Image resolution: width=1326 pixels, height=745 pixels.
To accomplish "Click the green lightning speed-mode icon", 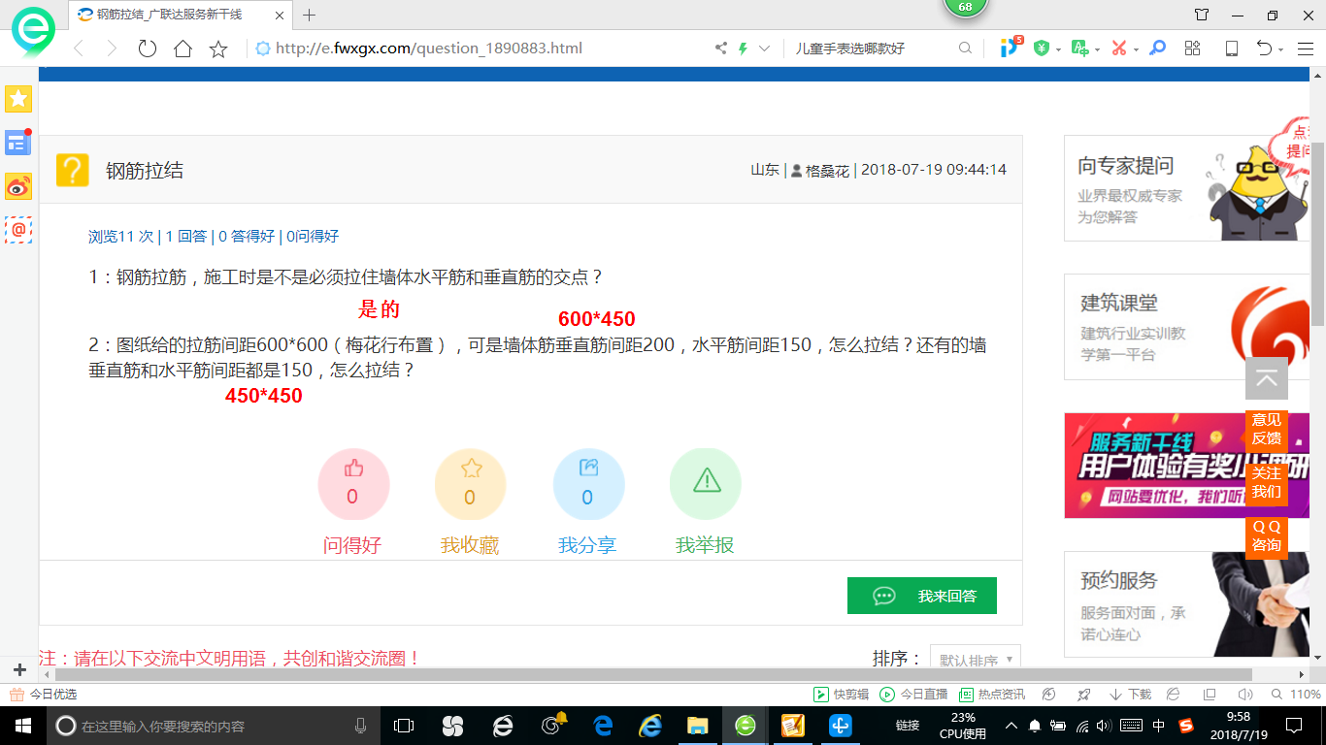I will pos(744,48).
